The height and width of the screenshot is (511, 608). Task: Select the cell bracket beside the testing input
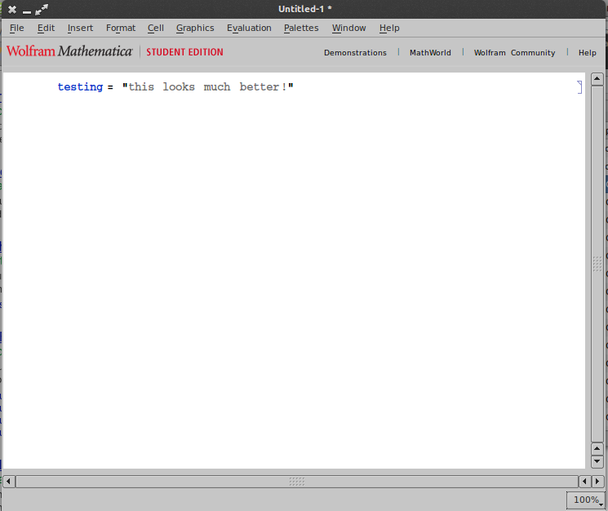579,87
